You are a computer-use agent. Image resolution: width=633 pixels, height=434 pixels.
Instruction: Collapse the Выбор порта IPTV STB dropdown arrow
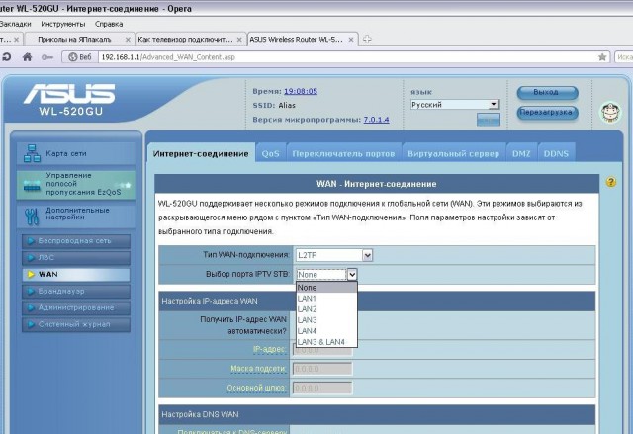(352, 275)
